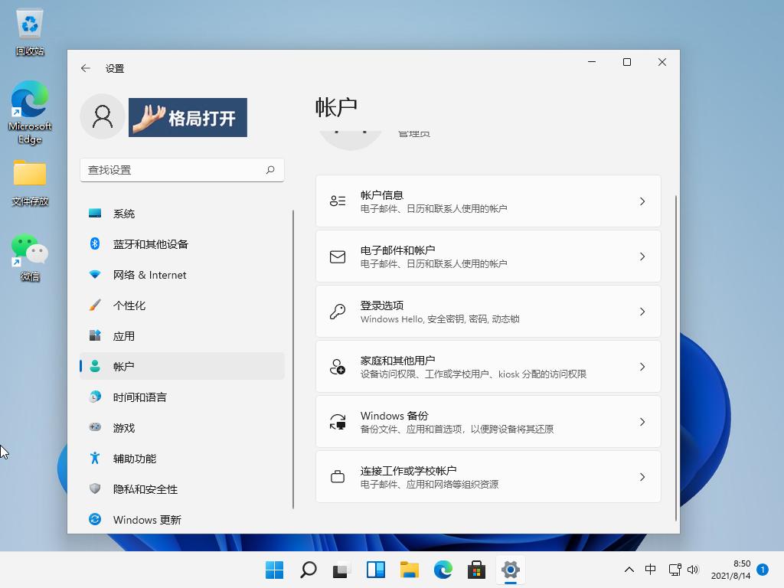Expand 帐户信息 options
Screen dimensions: 784x588
click(488, 201)
